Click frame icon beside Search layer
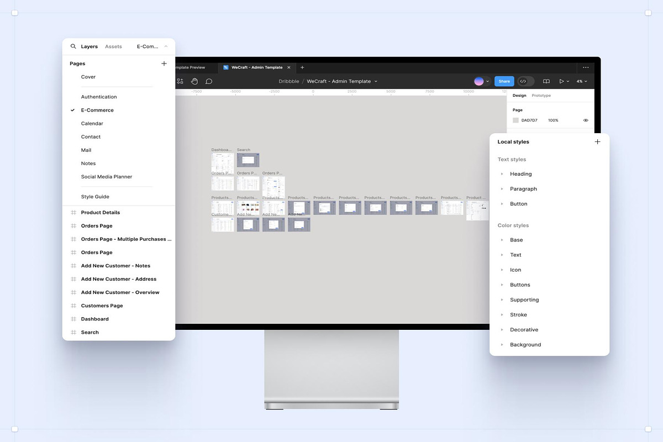Image resolution: width=663 pixels, height=442 pixels. [73, 333]
